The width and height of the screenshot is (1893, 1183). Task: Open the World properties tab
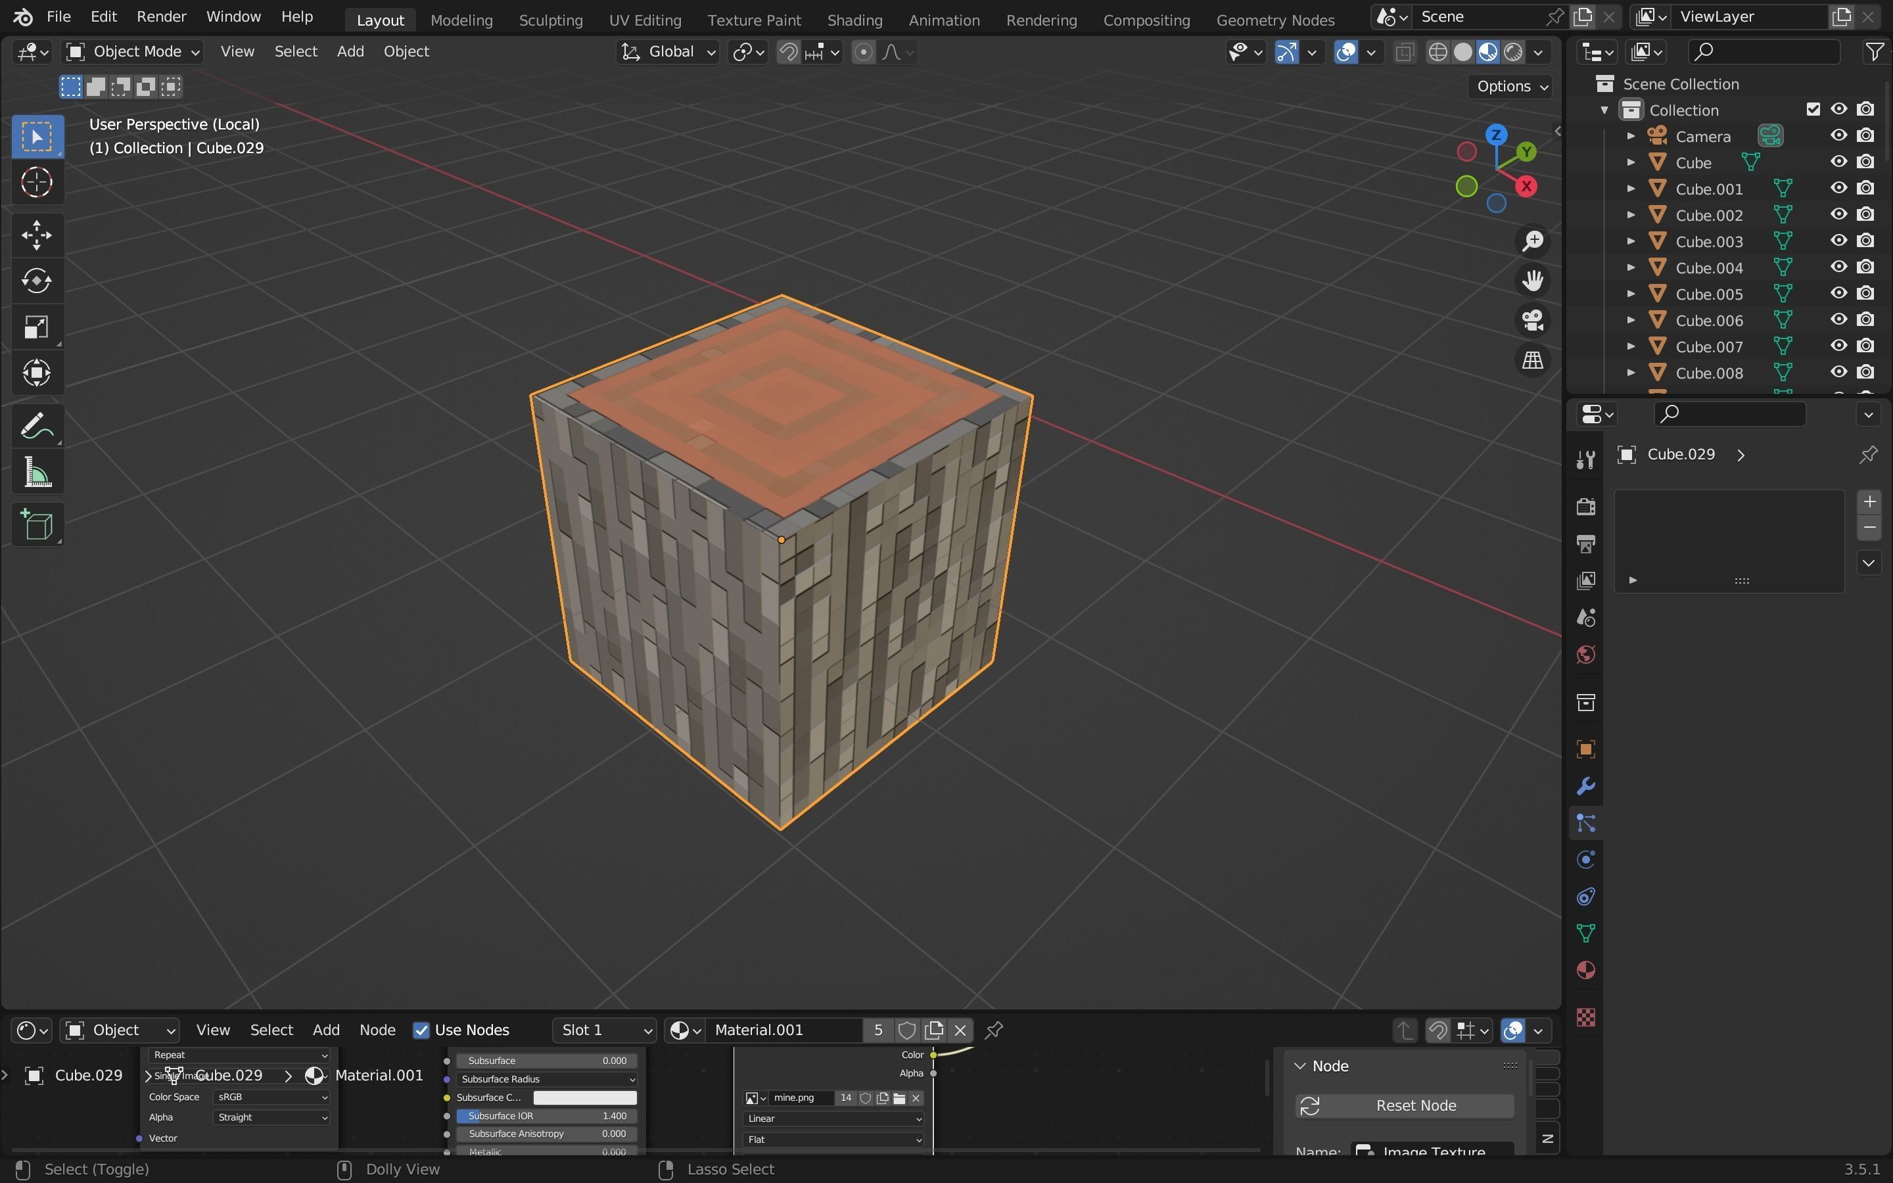coord(1585,655)
